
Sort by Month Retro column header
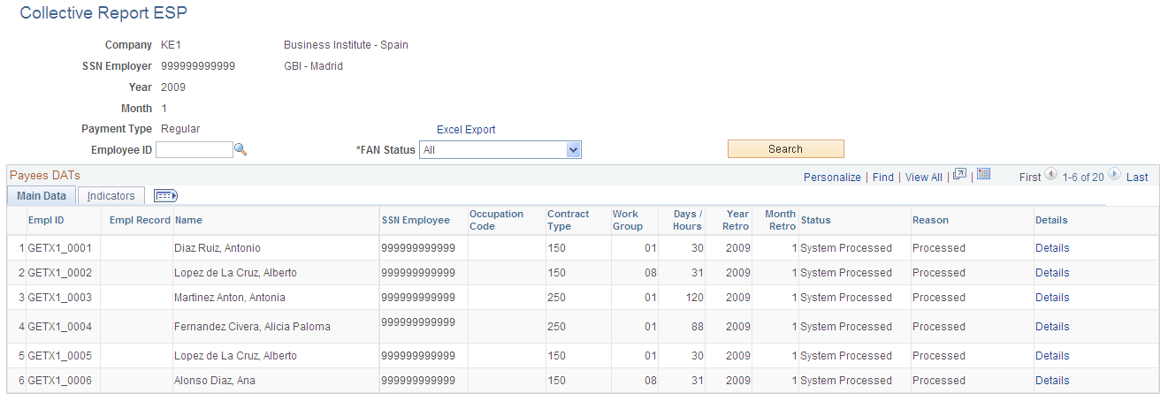[780, 220]
